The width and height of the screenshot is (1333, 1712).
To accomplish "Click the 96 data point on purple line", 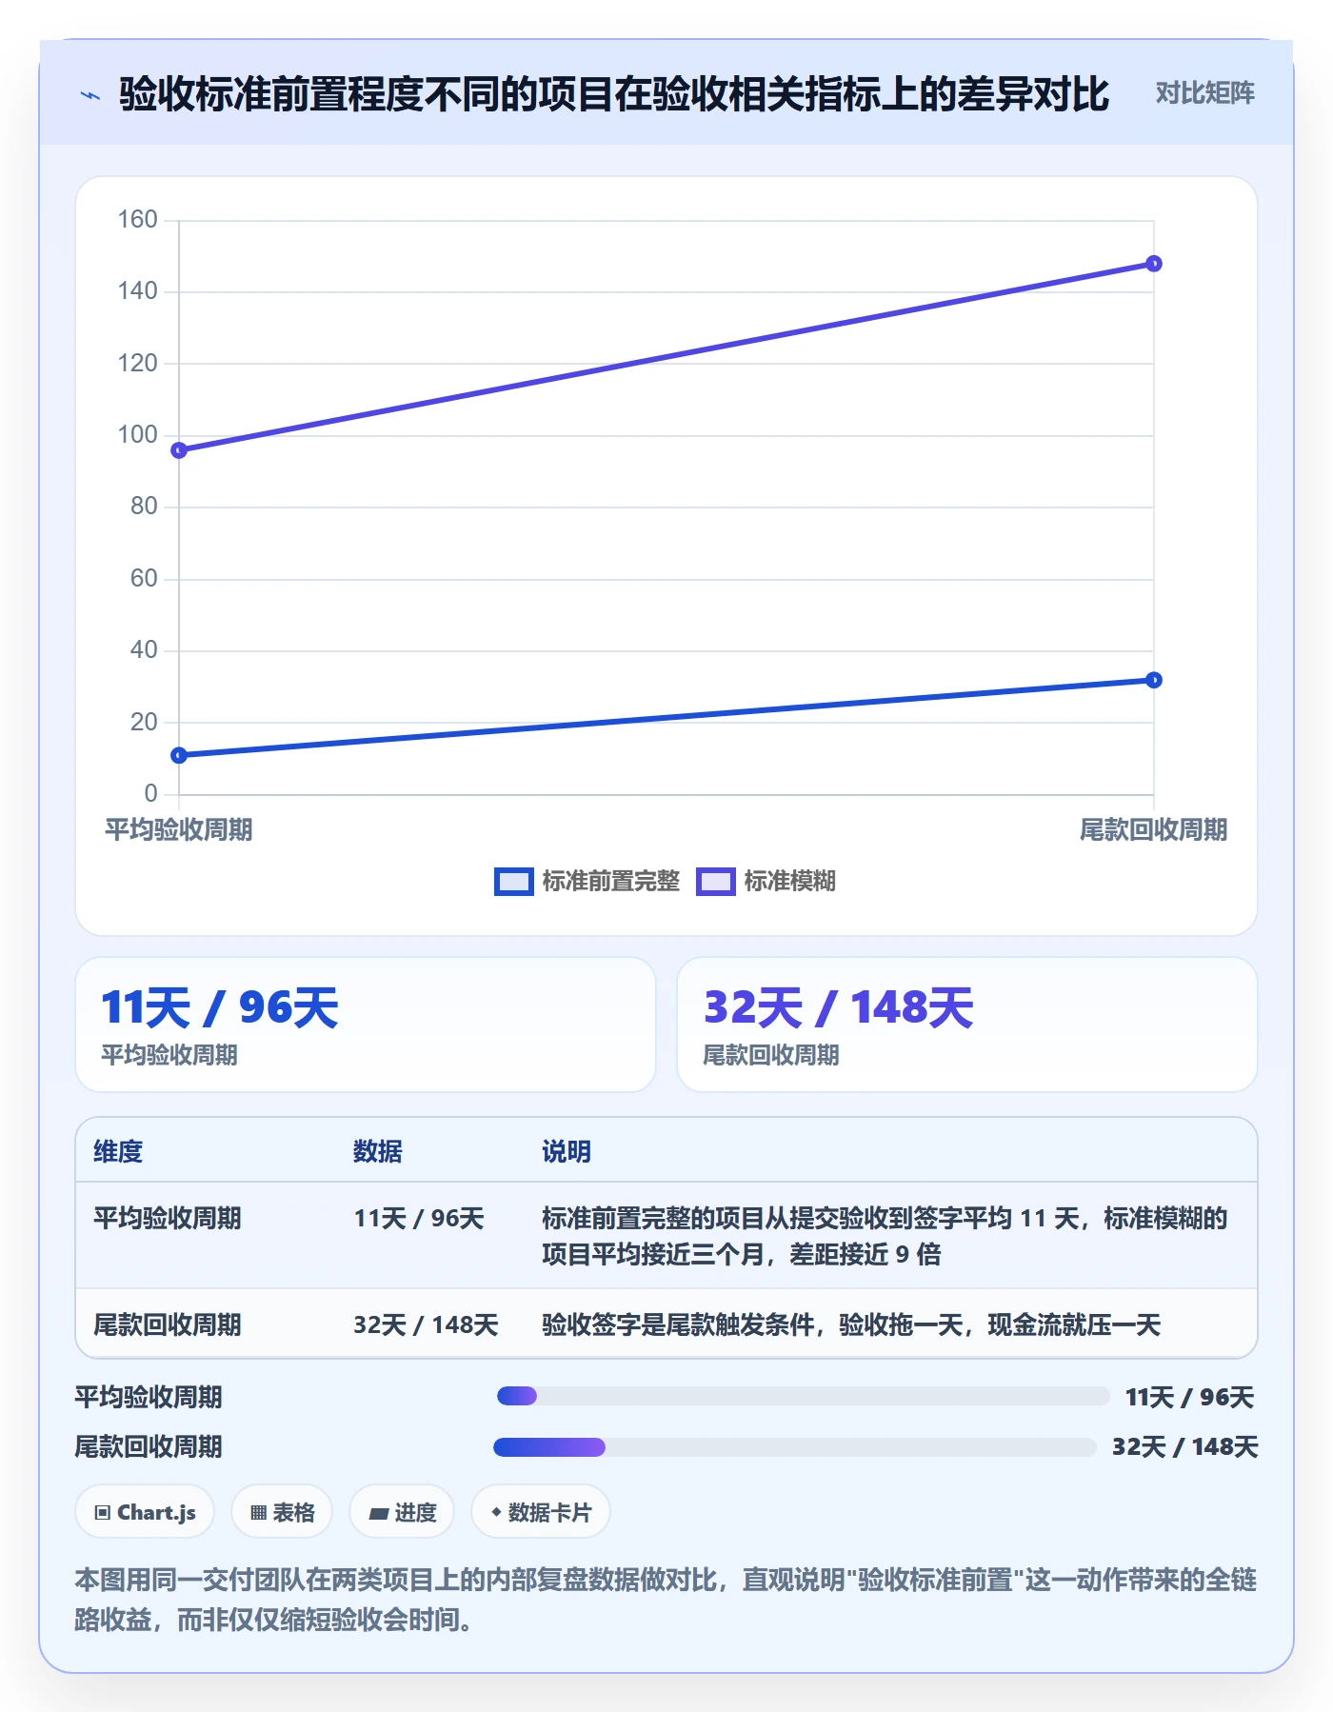I will (179, 450).
